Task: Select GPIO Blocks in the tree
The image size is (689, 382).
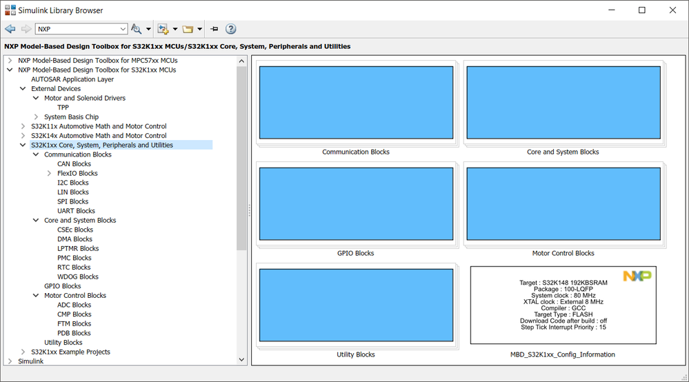Action: [62, 286]
